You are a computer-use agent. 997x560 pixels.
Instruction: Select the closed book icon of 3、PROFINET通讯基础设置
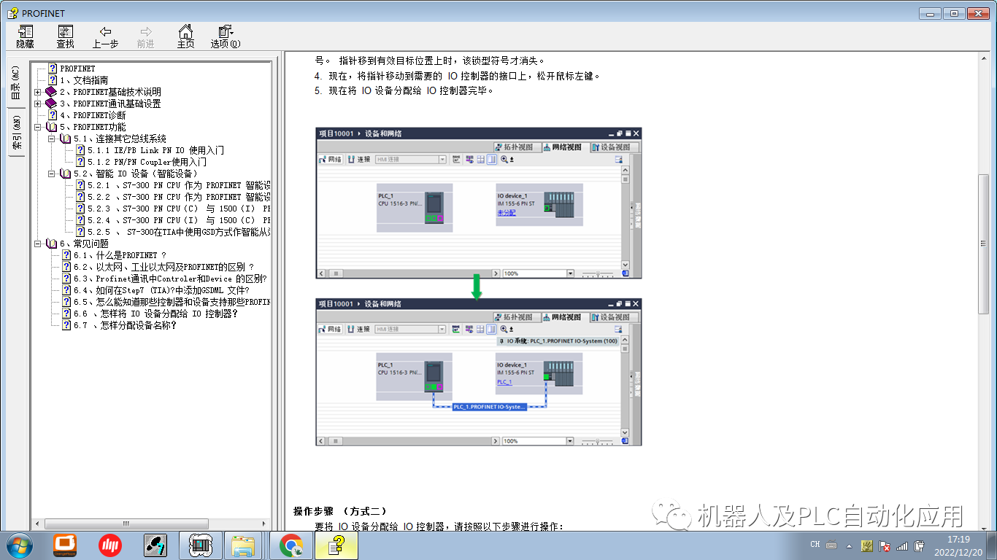pos(51,104)
